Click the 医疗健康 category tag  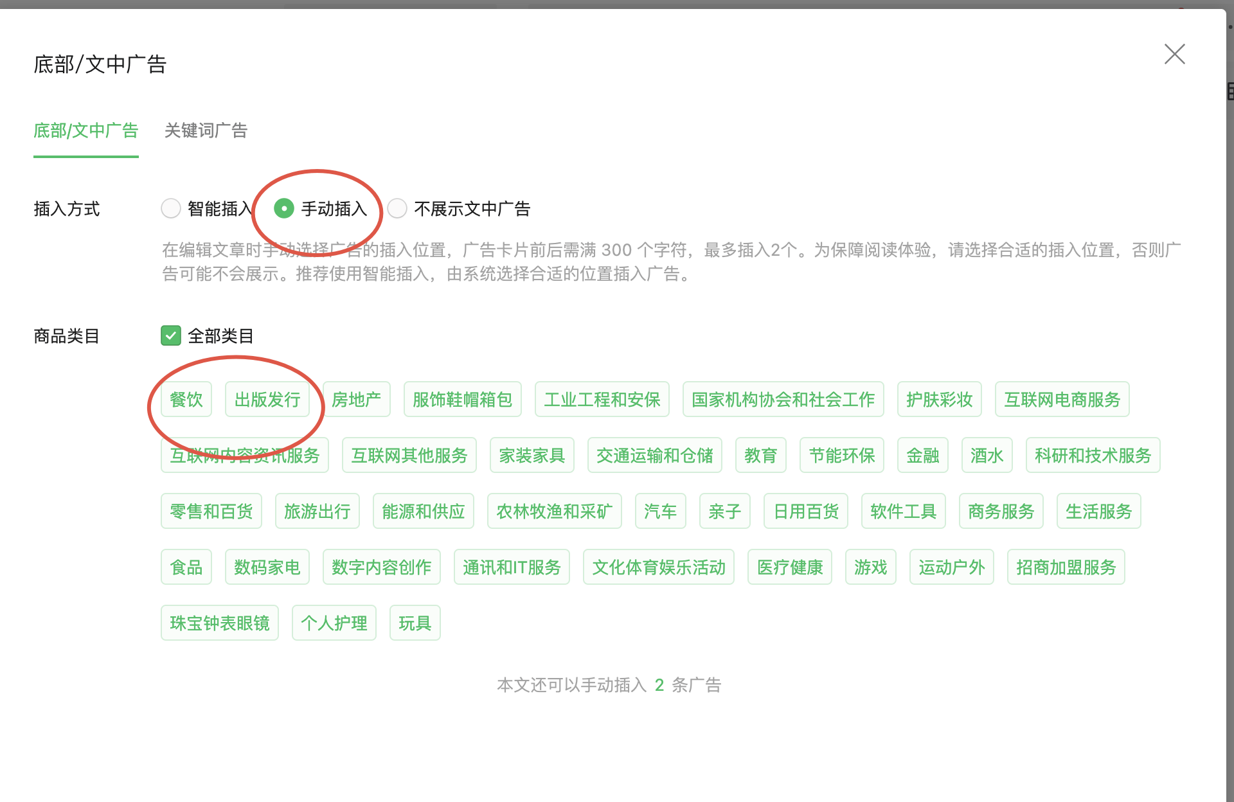pyautogui.click(x=790, y=567)
